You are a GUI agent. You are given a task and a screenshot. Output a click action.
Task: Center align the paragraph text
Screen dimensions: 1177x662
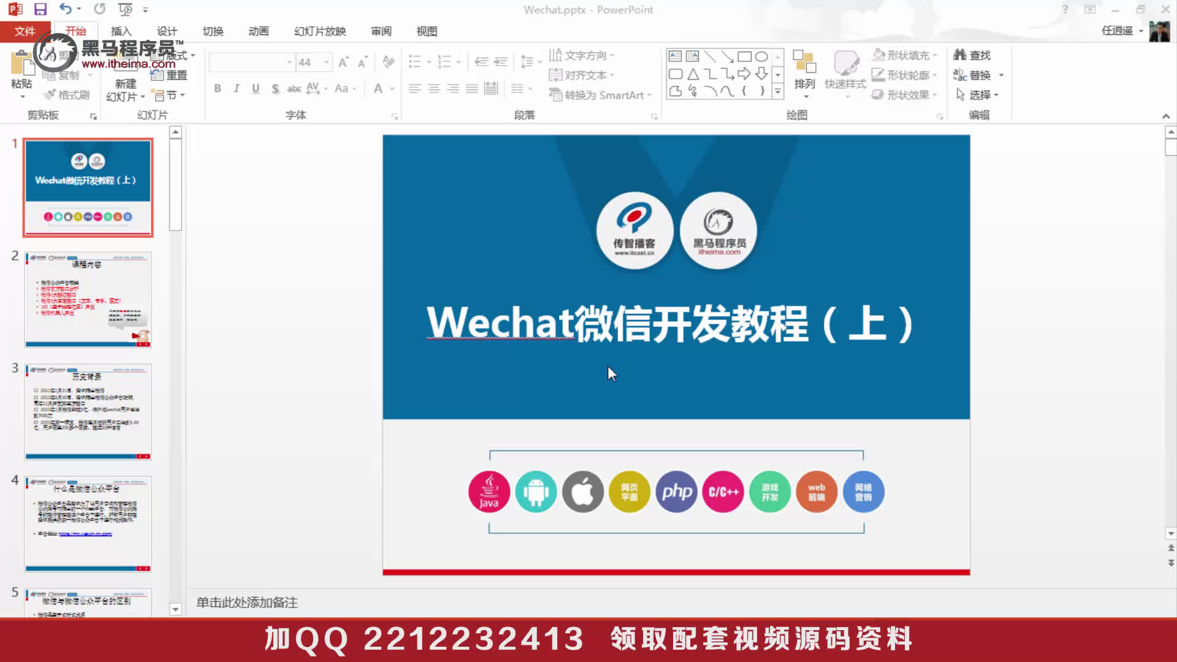point(434,89)
